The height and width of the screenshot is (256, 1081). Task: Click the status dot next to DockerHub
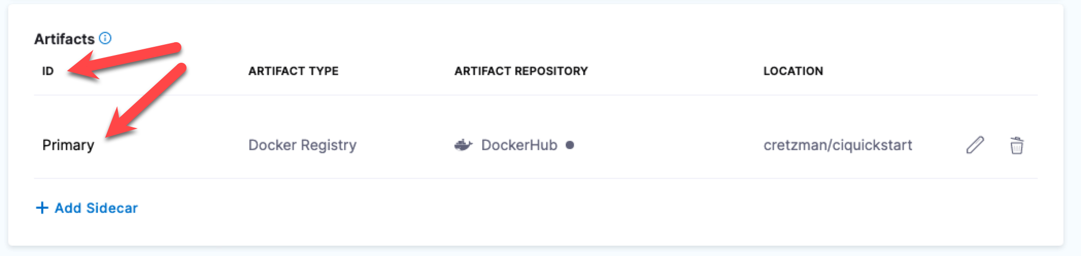click(570, 145)
